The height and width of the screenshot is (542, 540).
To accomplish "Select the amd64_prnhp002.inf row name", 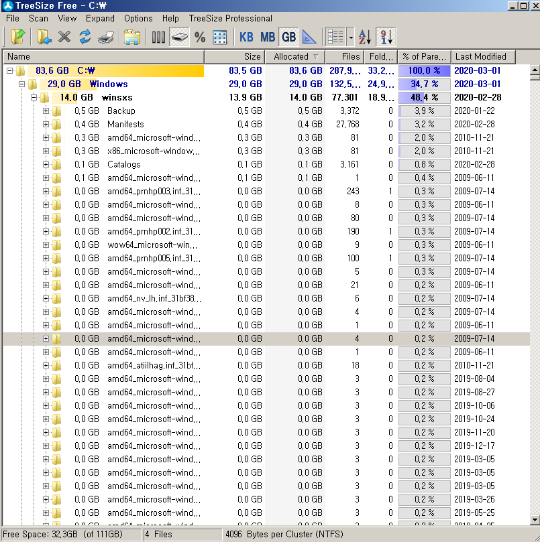I will click(154, 232).
